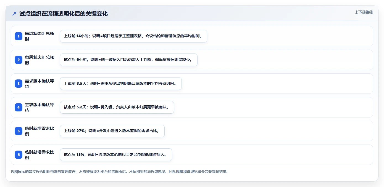Click 临时新增需求比例 label in row 5

point(40,131)
